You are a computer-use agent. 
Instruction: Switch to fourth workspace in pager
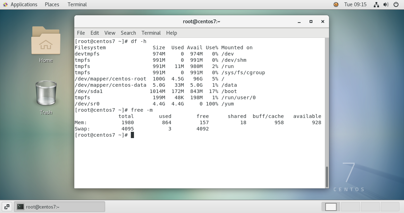pyautogui.click(x=390, y=206)
